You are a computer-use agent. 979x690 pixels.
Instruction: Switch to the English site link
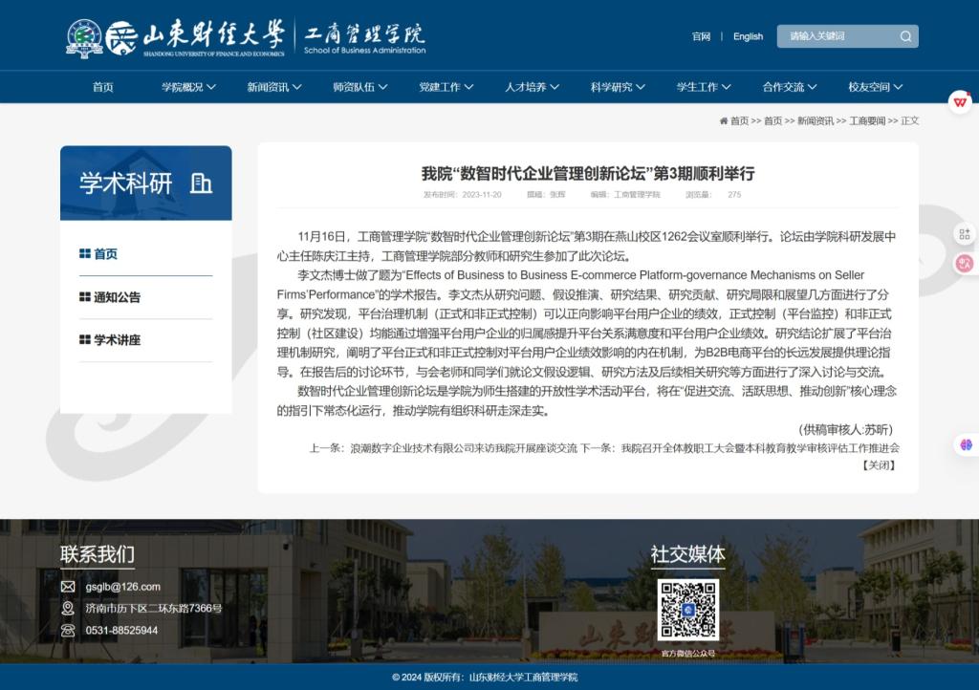click(x=748, y=36)
